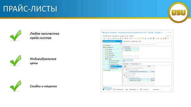
Task: Click the green user icon in status bar
Action: point(127,89)
